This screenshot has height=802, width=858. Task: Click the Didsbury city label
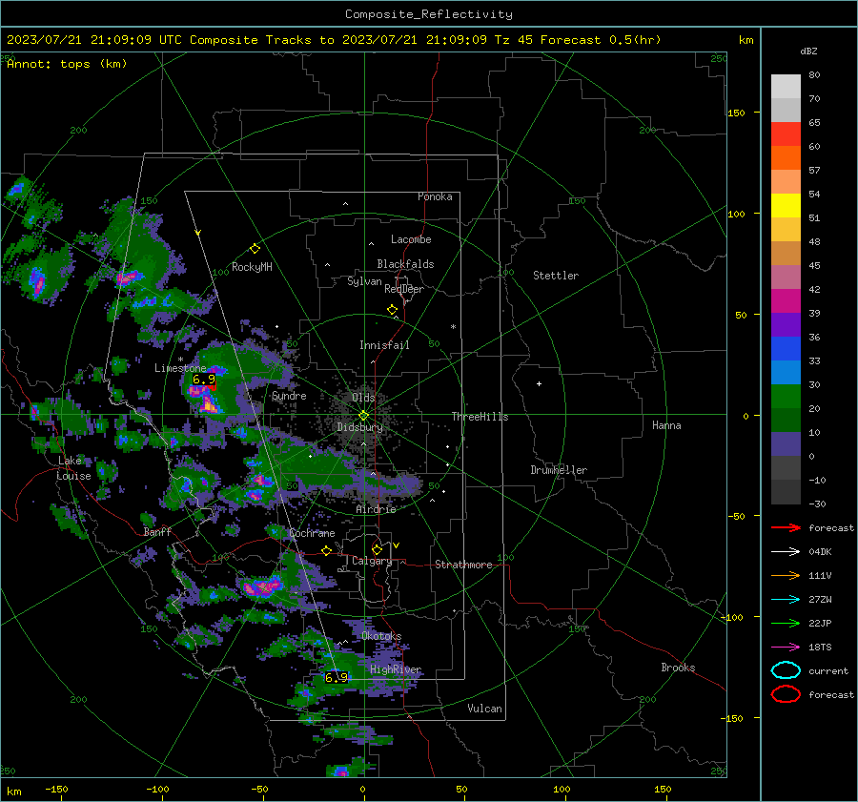359,427
